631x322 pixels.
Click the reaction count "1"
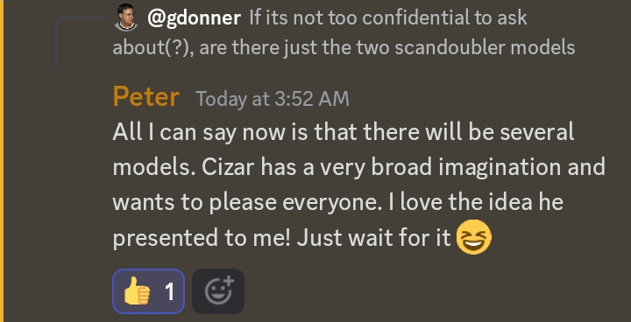pos(170,291)
